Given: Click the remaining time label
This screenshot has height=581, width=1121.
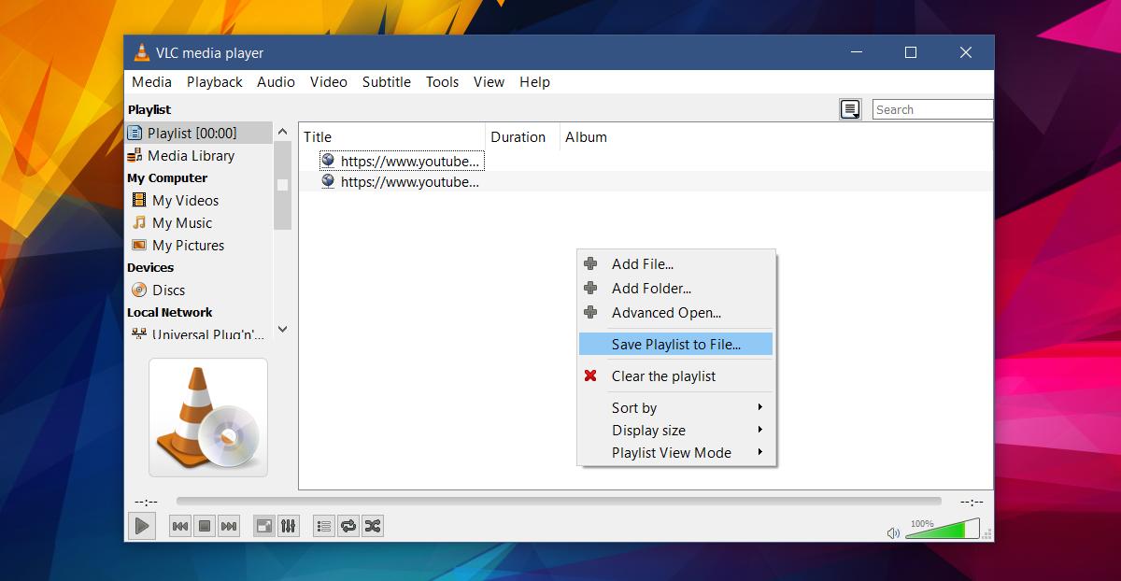Looking at the screenshot, I should (x=972, y=502).
